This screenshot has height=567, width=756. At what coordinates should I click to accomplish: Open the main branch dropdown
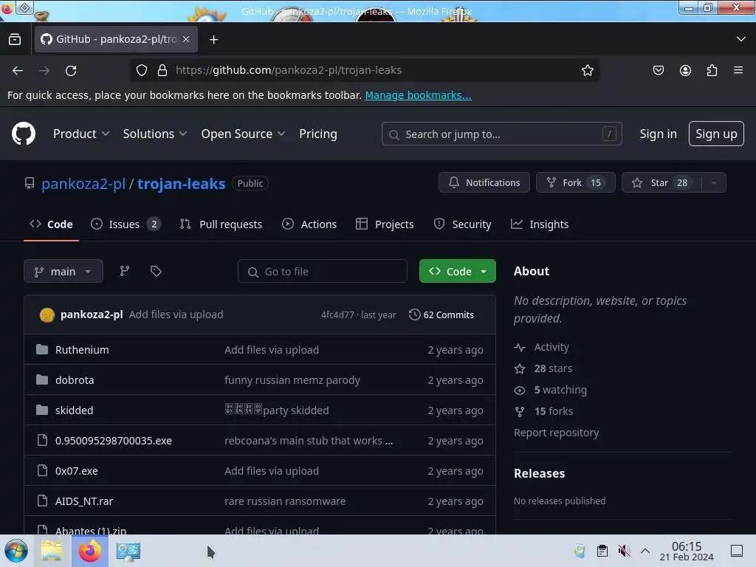63,271
